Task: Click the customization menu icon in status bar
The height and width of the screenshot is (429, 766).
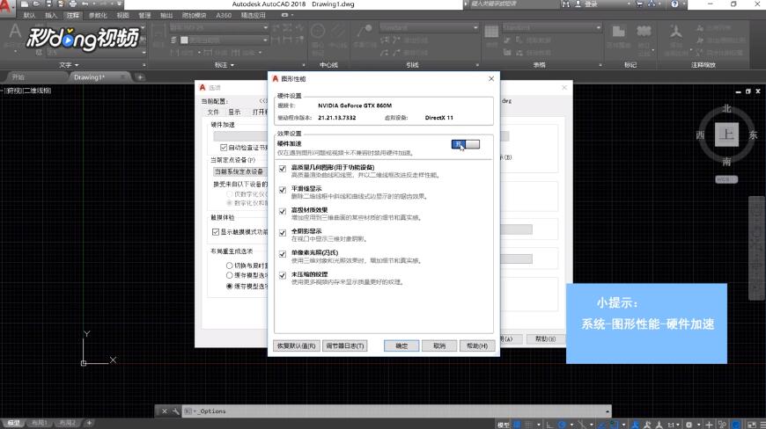Action: [x=762, y=425]
